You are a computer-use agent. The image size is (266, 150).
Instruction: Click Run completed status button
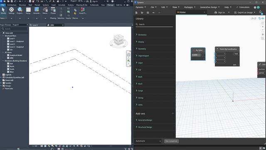[x=171, y=141]
